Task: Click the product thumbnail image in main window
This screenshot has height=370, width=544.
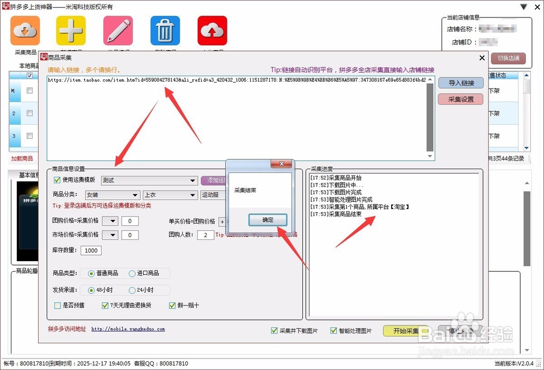Action: (27, 221)
